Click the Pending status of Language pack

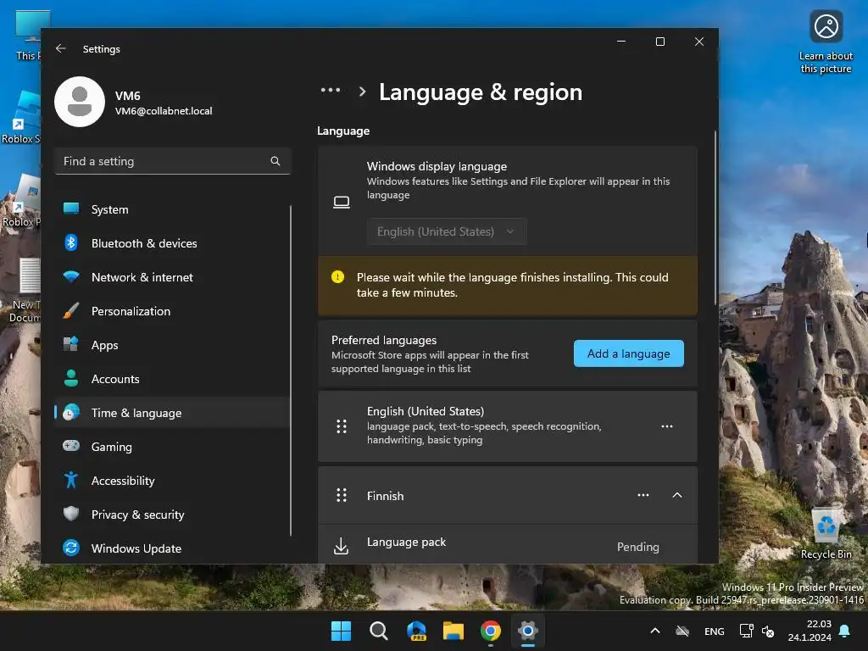tap(637, 547)
